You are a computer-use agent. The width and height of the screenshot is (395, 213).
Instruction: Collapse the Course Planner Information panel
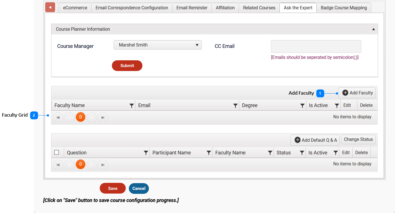coord(373,29)
